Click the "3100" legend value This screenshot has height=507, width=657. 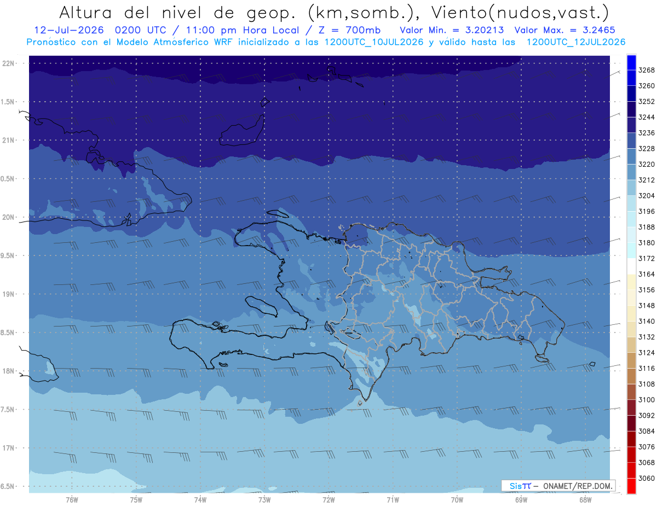[647, 400]
